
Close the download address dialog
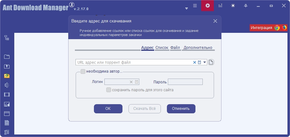(215, 21)
